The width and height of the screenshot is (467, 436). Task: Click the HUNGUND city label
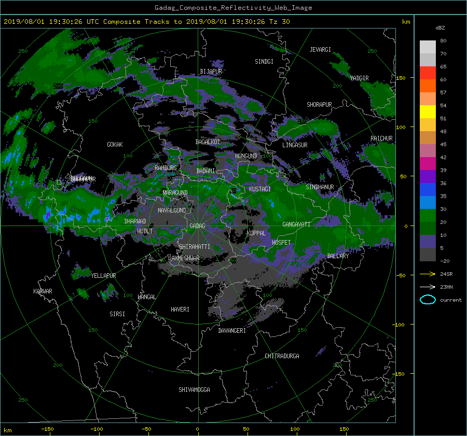(246, 156)
